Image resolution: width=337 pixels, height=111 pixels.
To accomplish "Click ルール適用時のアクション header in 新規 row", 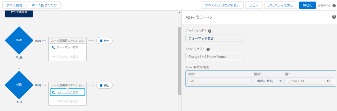I will click(68, 40).
